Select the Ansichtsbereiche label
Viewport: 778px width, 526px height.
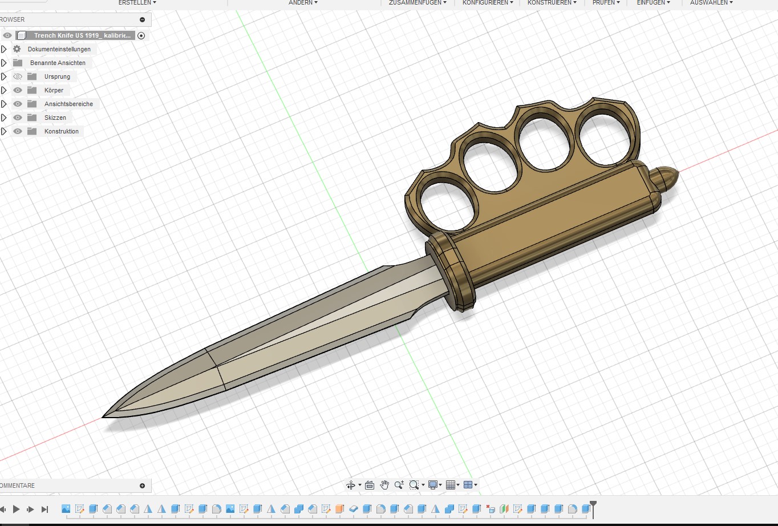[68, 104]
